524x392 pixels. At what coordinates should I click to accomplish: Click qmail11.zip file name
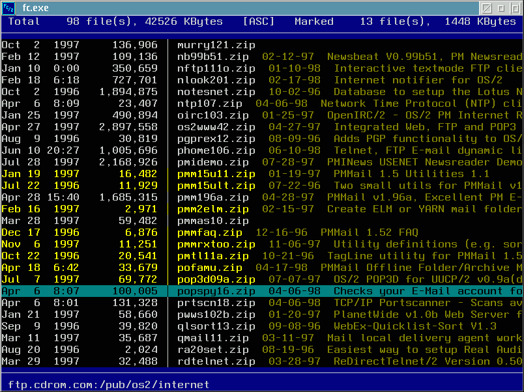coord(213,338)
